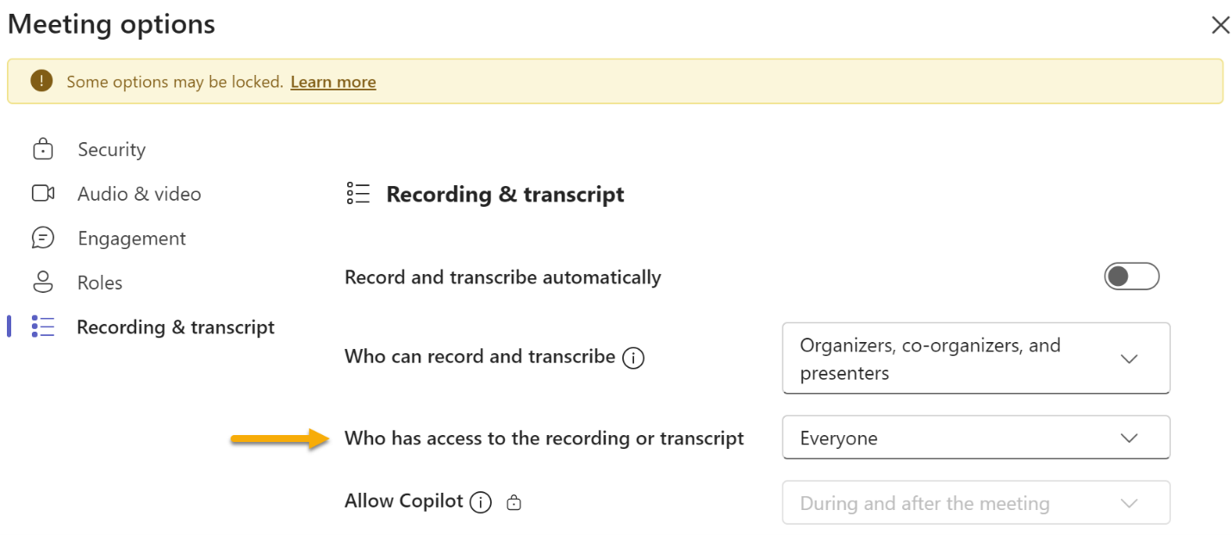Click 'Who has access to the recording or transcript' label
Viewport: 1232px width, 535px height.
tap(544, 438)
